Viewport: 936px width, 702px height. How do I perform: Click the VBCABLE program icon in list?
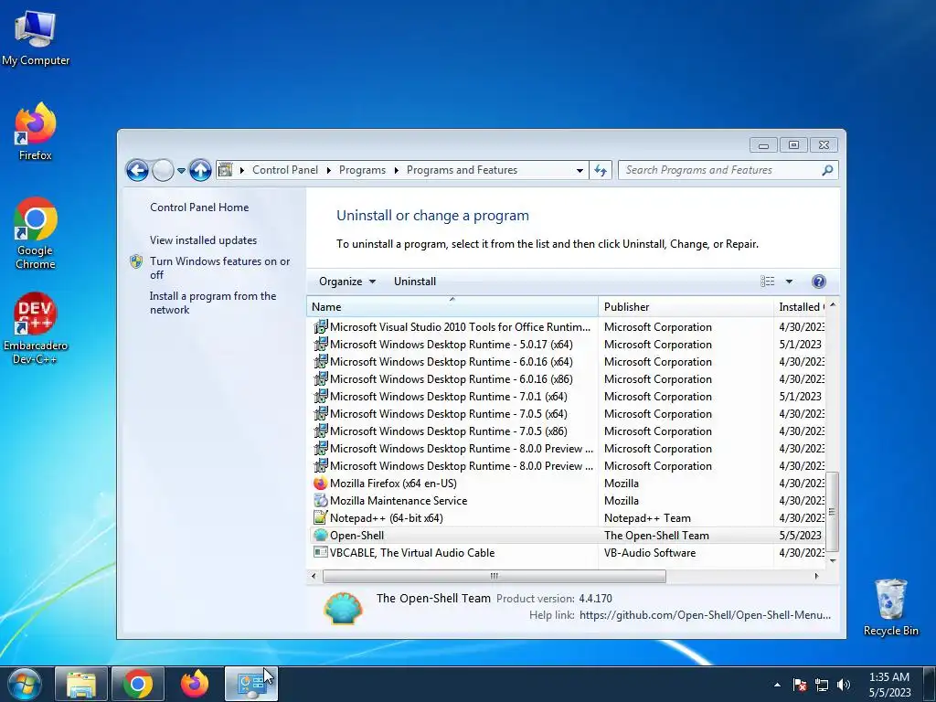pyautogui.click(x=321, y=553)
